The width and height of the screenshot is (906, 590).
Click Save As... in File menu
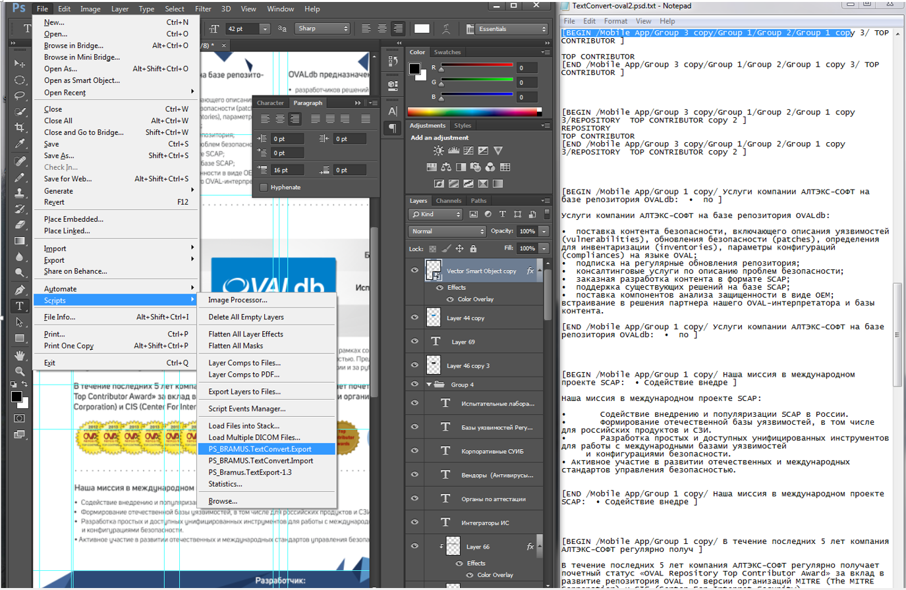117,155
